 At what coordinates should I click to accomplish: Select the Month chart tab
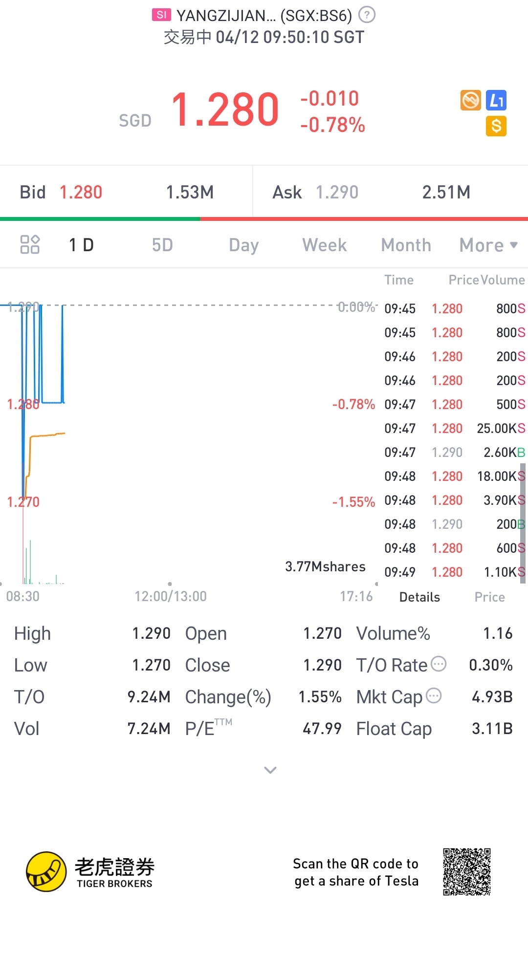coord(406,245)
